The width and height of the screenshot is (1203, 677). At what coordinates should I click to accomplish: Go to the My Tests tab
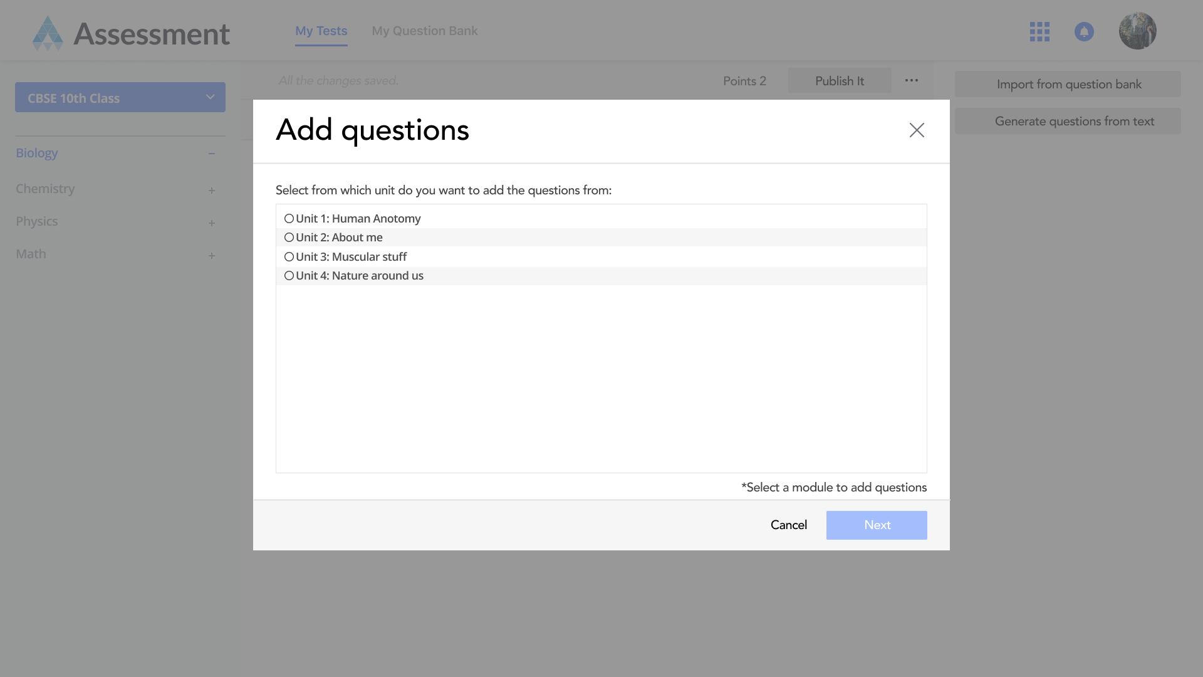pos(321,31)
